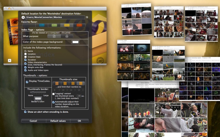
Task: Toggle Audio and Video types checkbox
Action: 25,70
